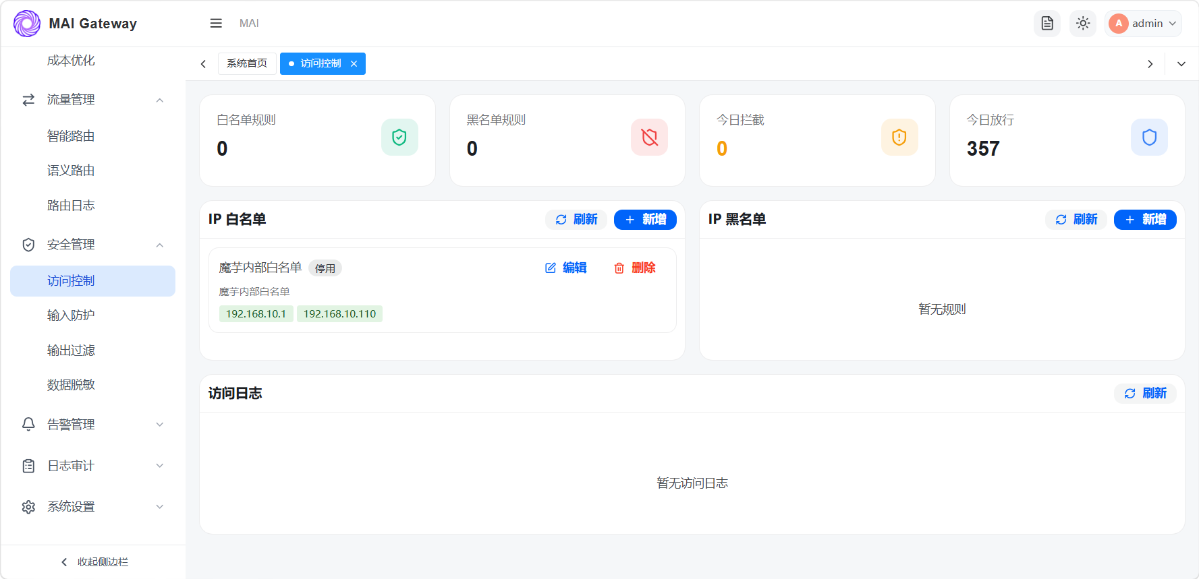This screenshot has height=579, width=1199.
Task: Refresh the IP 白名单 list
Action: [576, 220]
